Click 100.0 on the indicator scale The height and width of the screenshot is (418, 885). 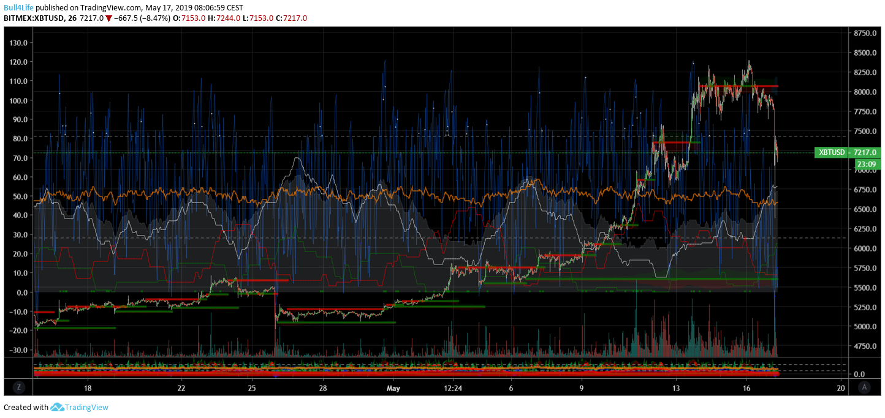[x=19, y=100]
